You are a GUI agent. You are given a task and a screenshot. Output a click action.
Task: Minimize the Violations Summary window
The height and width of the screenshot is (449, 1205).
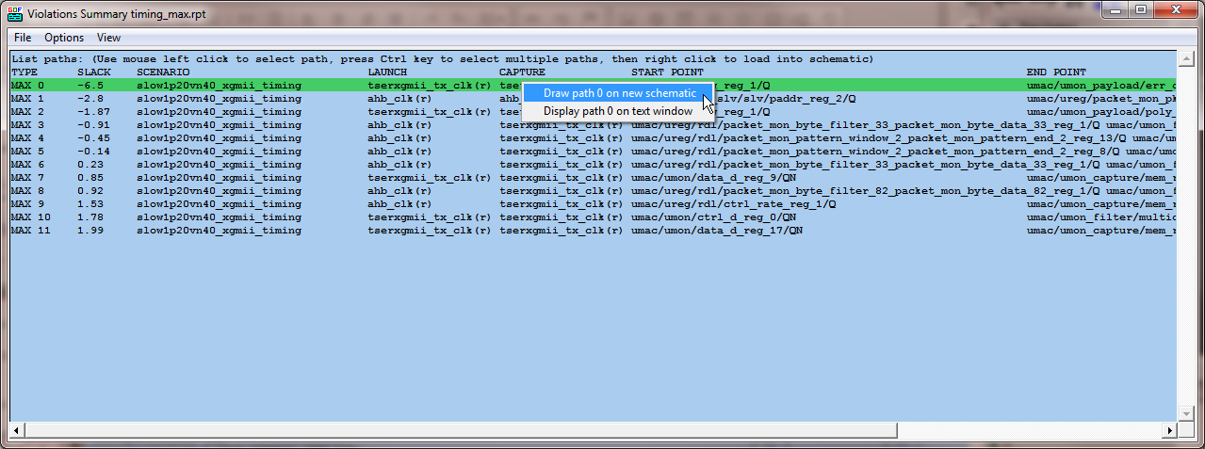(x=1116, y=9)
